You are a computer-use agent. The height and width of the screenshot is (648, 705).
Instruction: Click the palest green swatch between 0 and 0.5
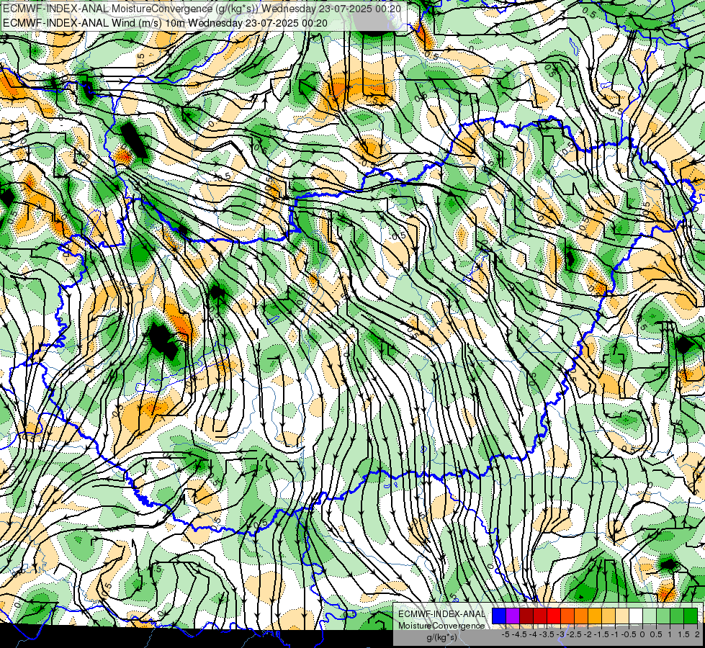pos(650,616)
